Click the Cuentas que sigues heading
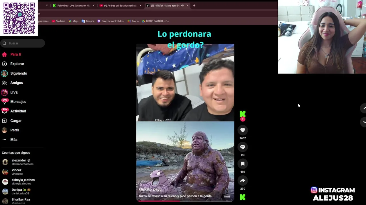The image size is (366, 205). [16, 153]
